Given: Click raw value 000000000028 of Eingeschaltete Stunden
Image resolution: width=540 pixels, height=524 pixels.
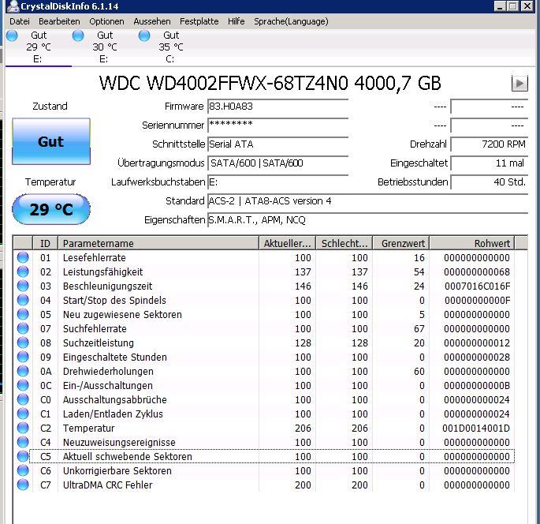Looking at the screenshot, I should tap(477, 357).
